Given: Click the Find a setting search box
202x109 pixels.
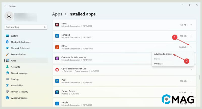Looking at the screenshot, I should [24, 27].
